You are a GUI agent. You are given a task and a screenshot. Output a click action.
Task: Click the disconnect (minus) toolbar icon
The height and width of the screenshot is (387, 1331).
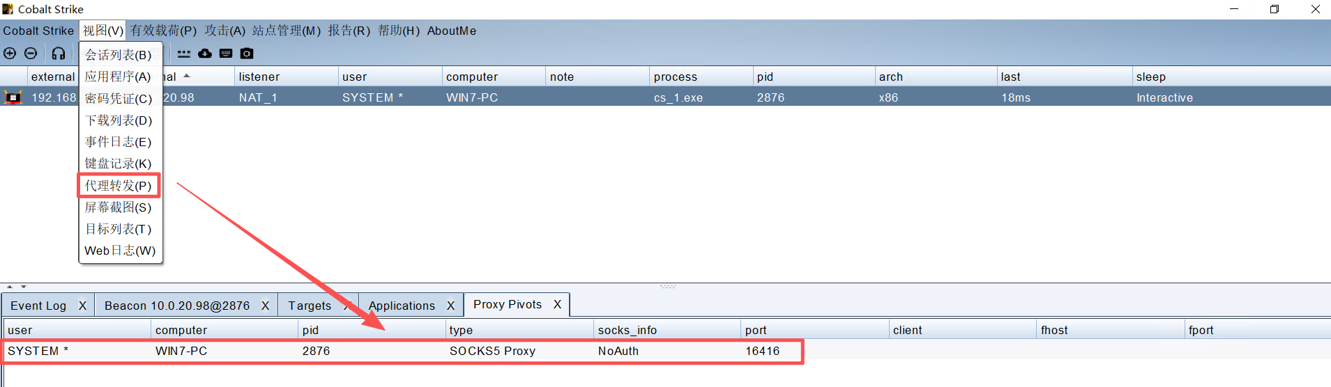(x=31, y=54)
